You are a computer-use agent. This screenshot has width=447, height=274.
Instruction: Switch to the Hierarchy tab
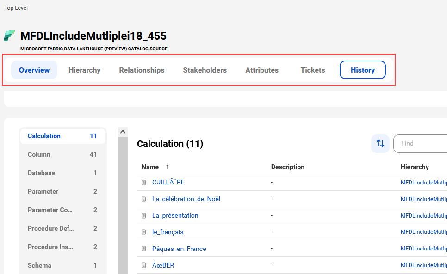pos(84,70)
